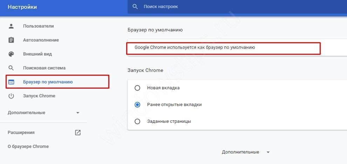Click the Extensions external link icon
347x164 pixels.
(x=78, y=133)
